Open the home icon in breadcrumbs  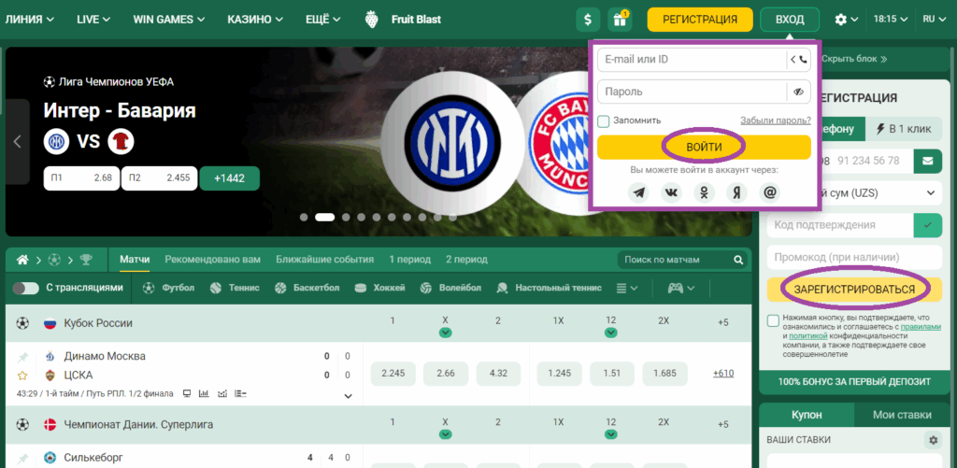[23, 260]
